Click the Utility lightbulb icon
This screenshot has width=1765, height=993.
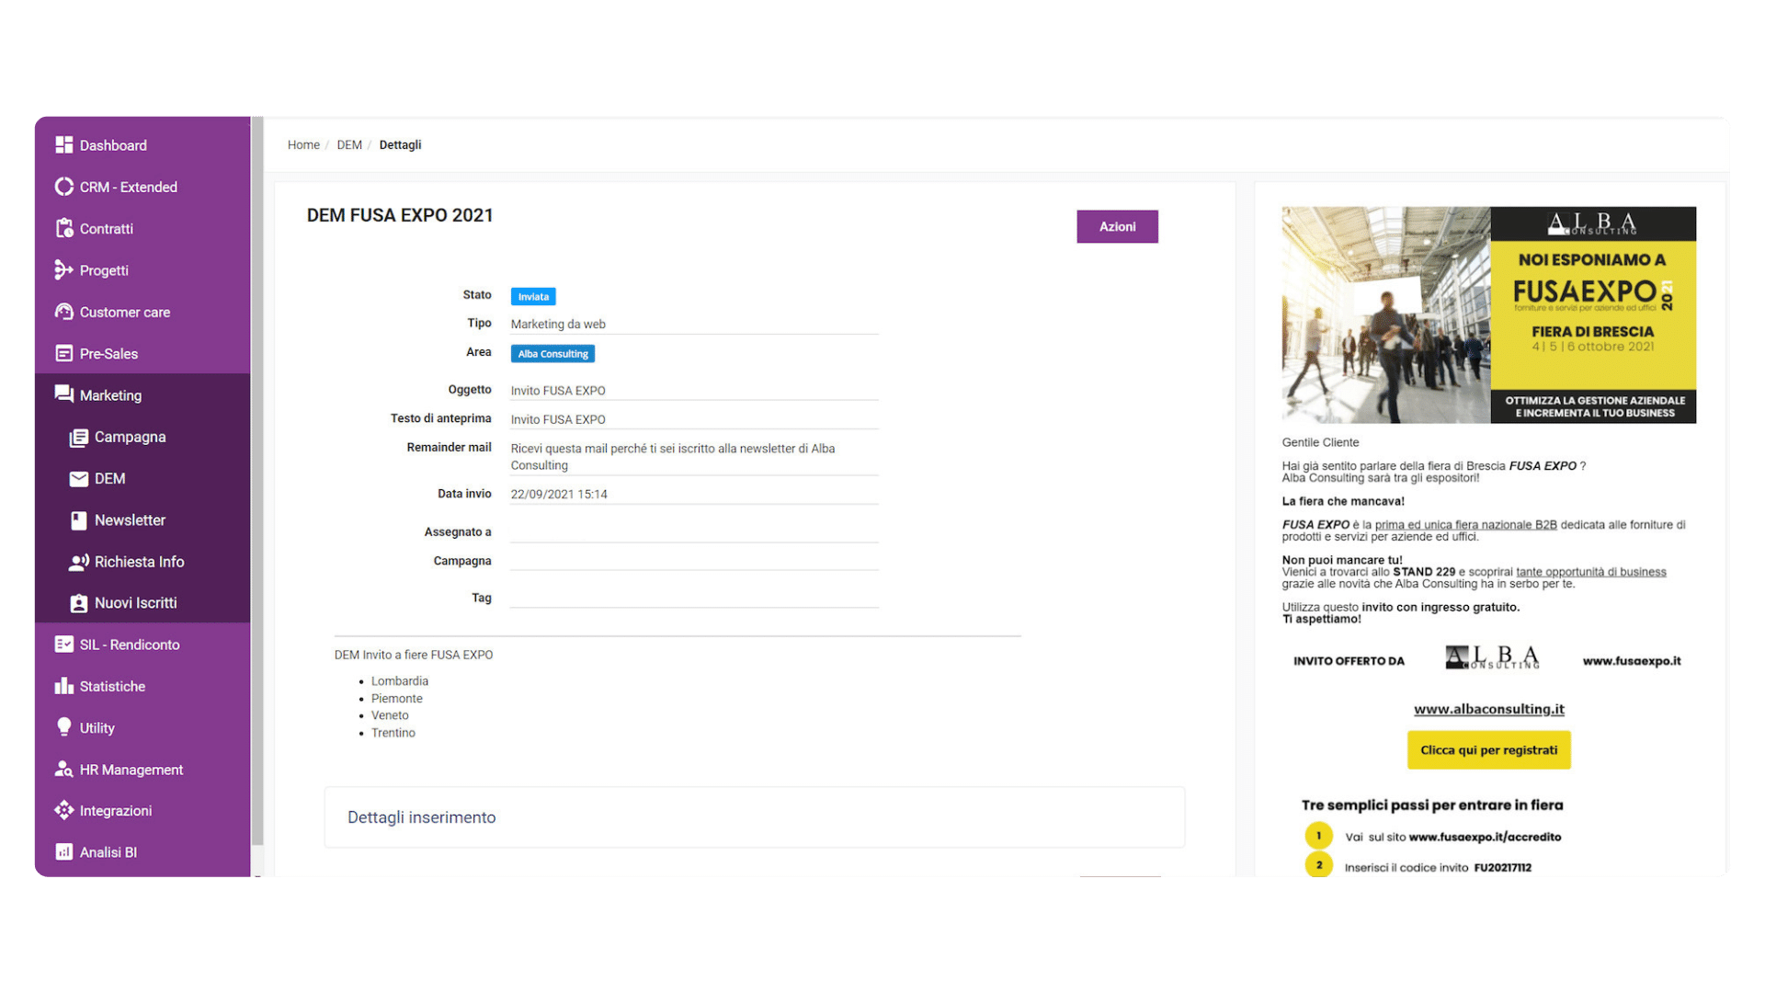coord(63,727)
